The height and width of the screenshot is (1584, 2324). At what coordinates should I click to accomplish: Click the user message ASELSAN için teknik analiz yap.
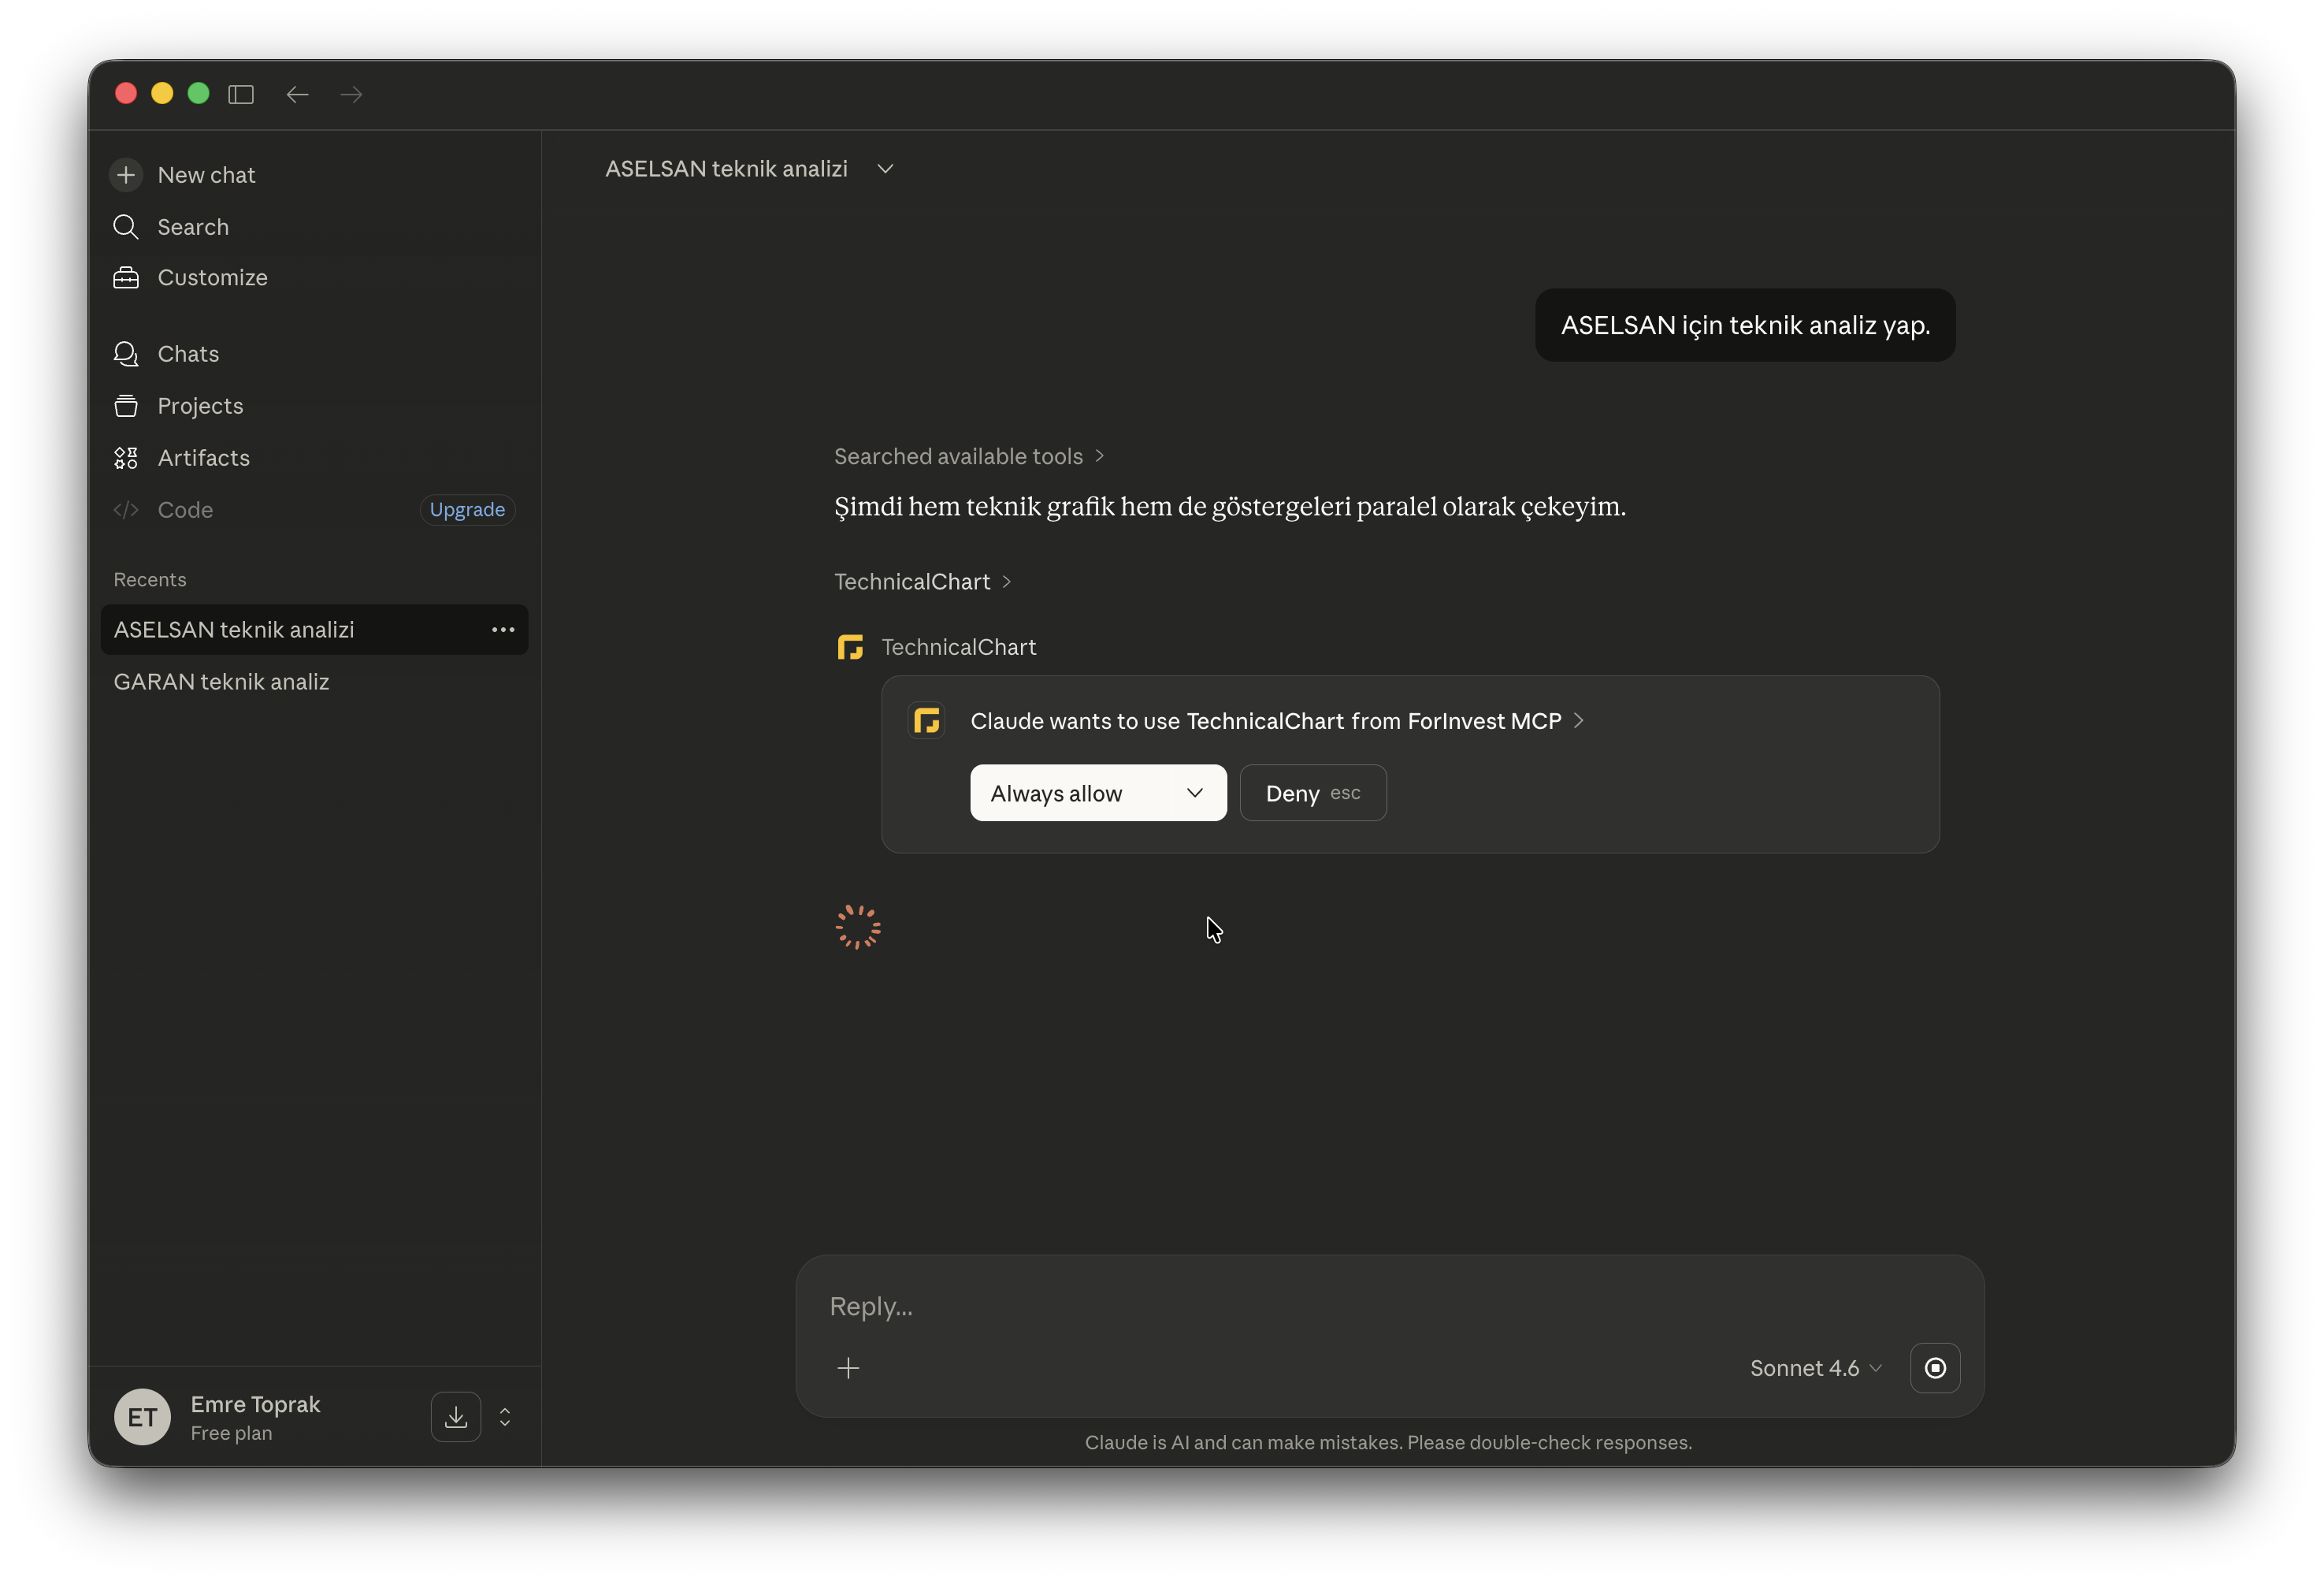click(x=1745, y=325)
